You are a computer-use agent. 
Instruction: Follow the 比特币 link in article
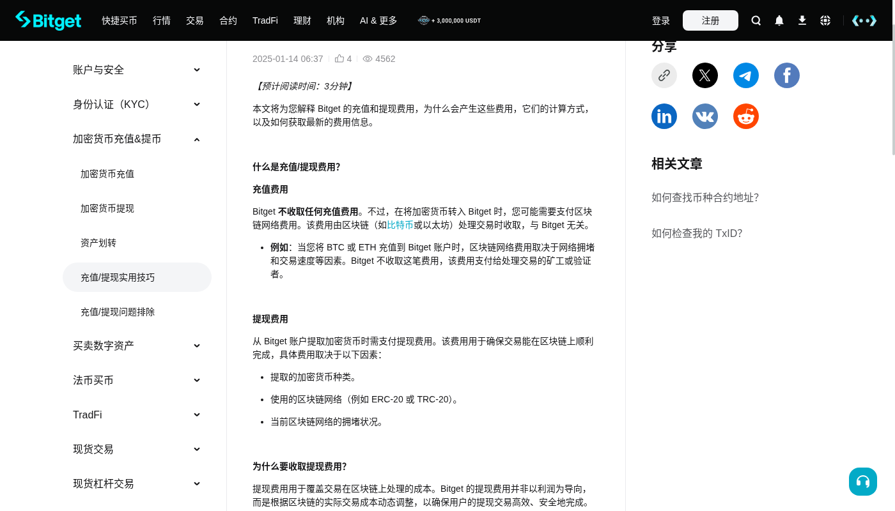click(400, 225)
